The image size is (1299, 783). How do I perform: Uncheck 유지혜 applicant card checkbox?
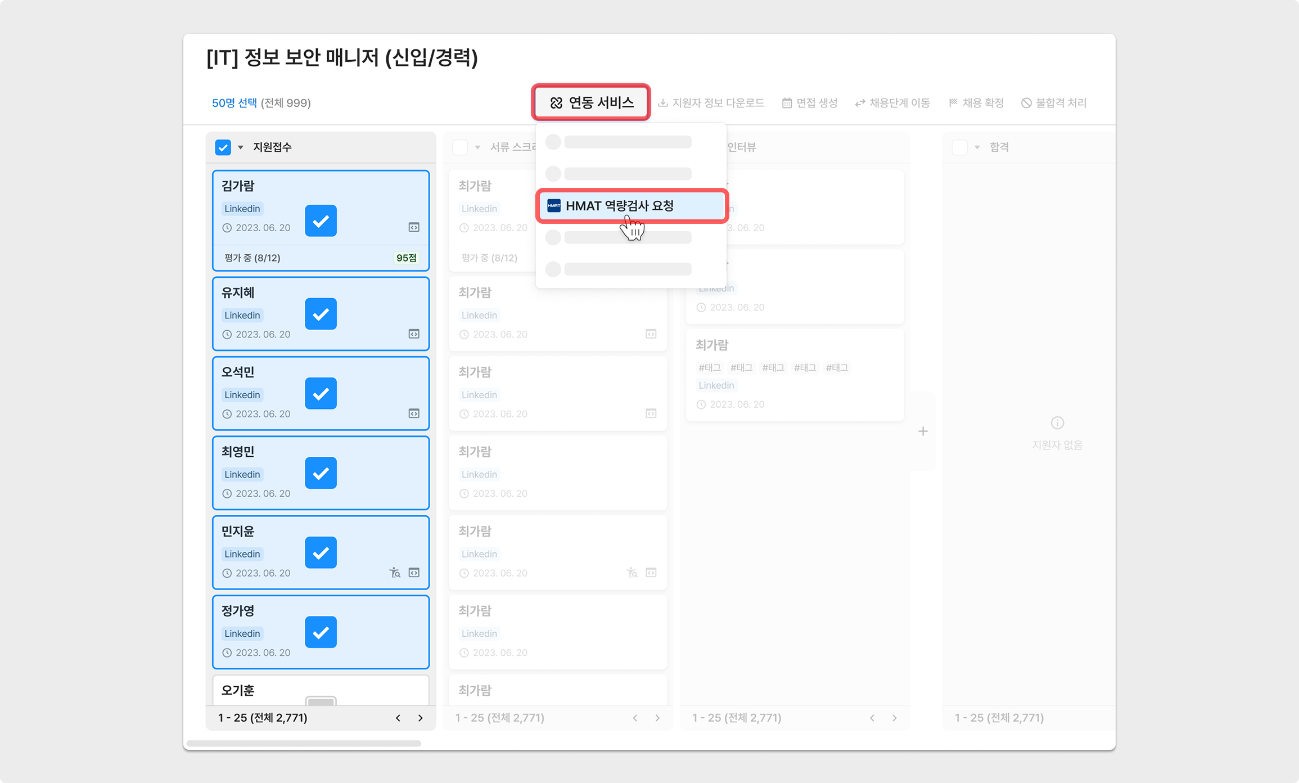(321, 314)
